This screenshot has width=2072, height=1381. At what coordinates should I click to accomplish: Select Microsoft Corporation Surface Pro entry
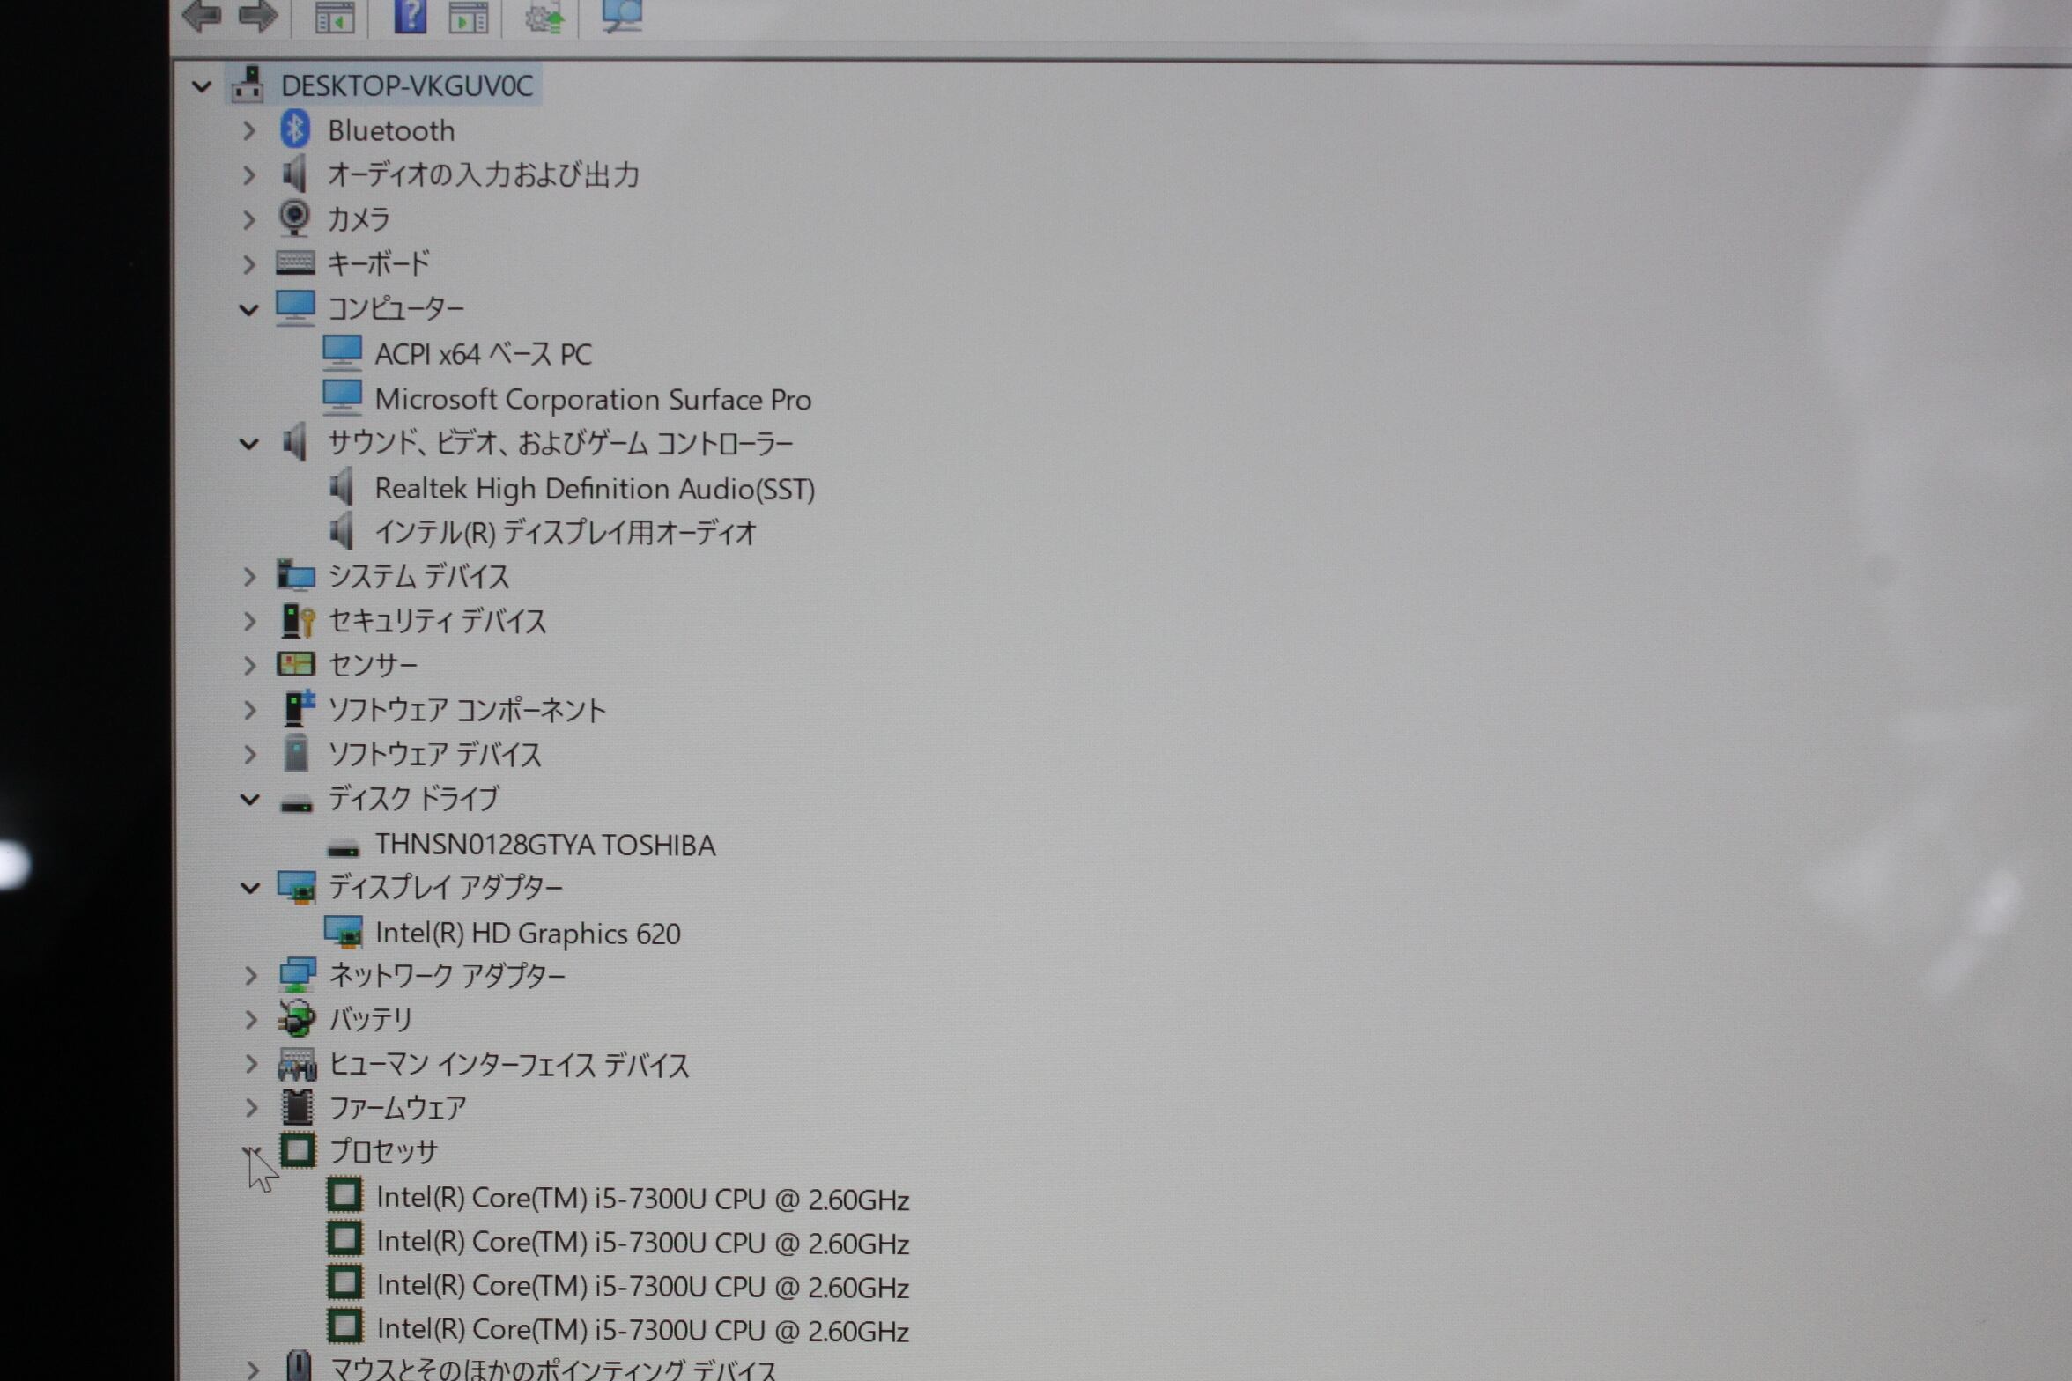[x=592, y=400]
